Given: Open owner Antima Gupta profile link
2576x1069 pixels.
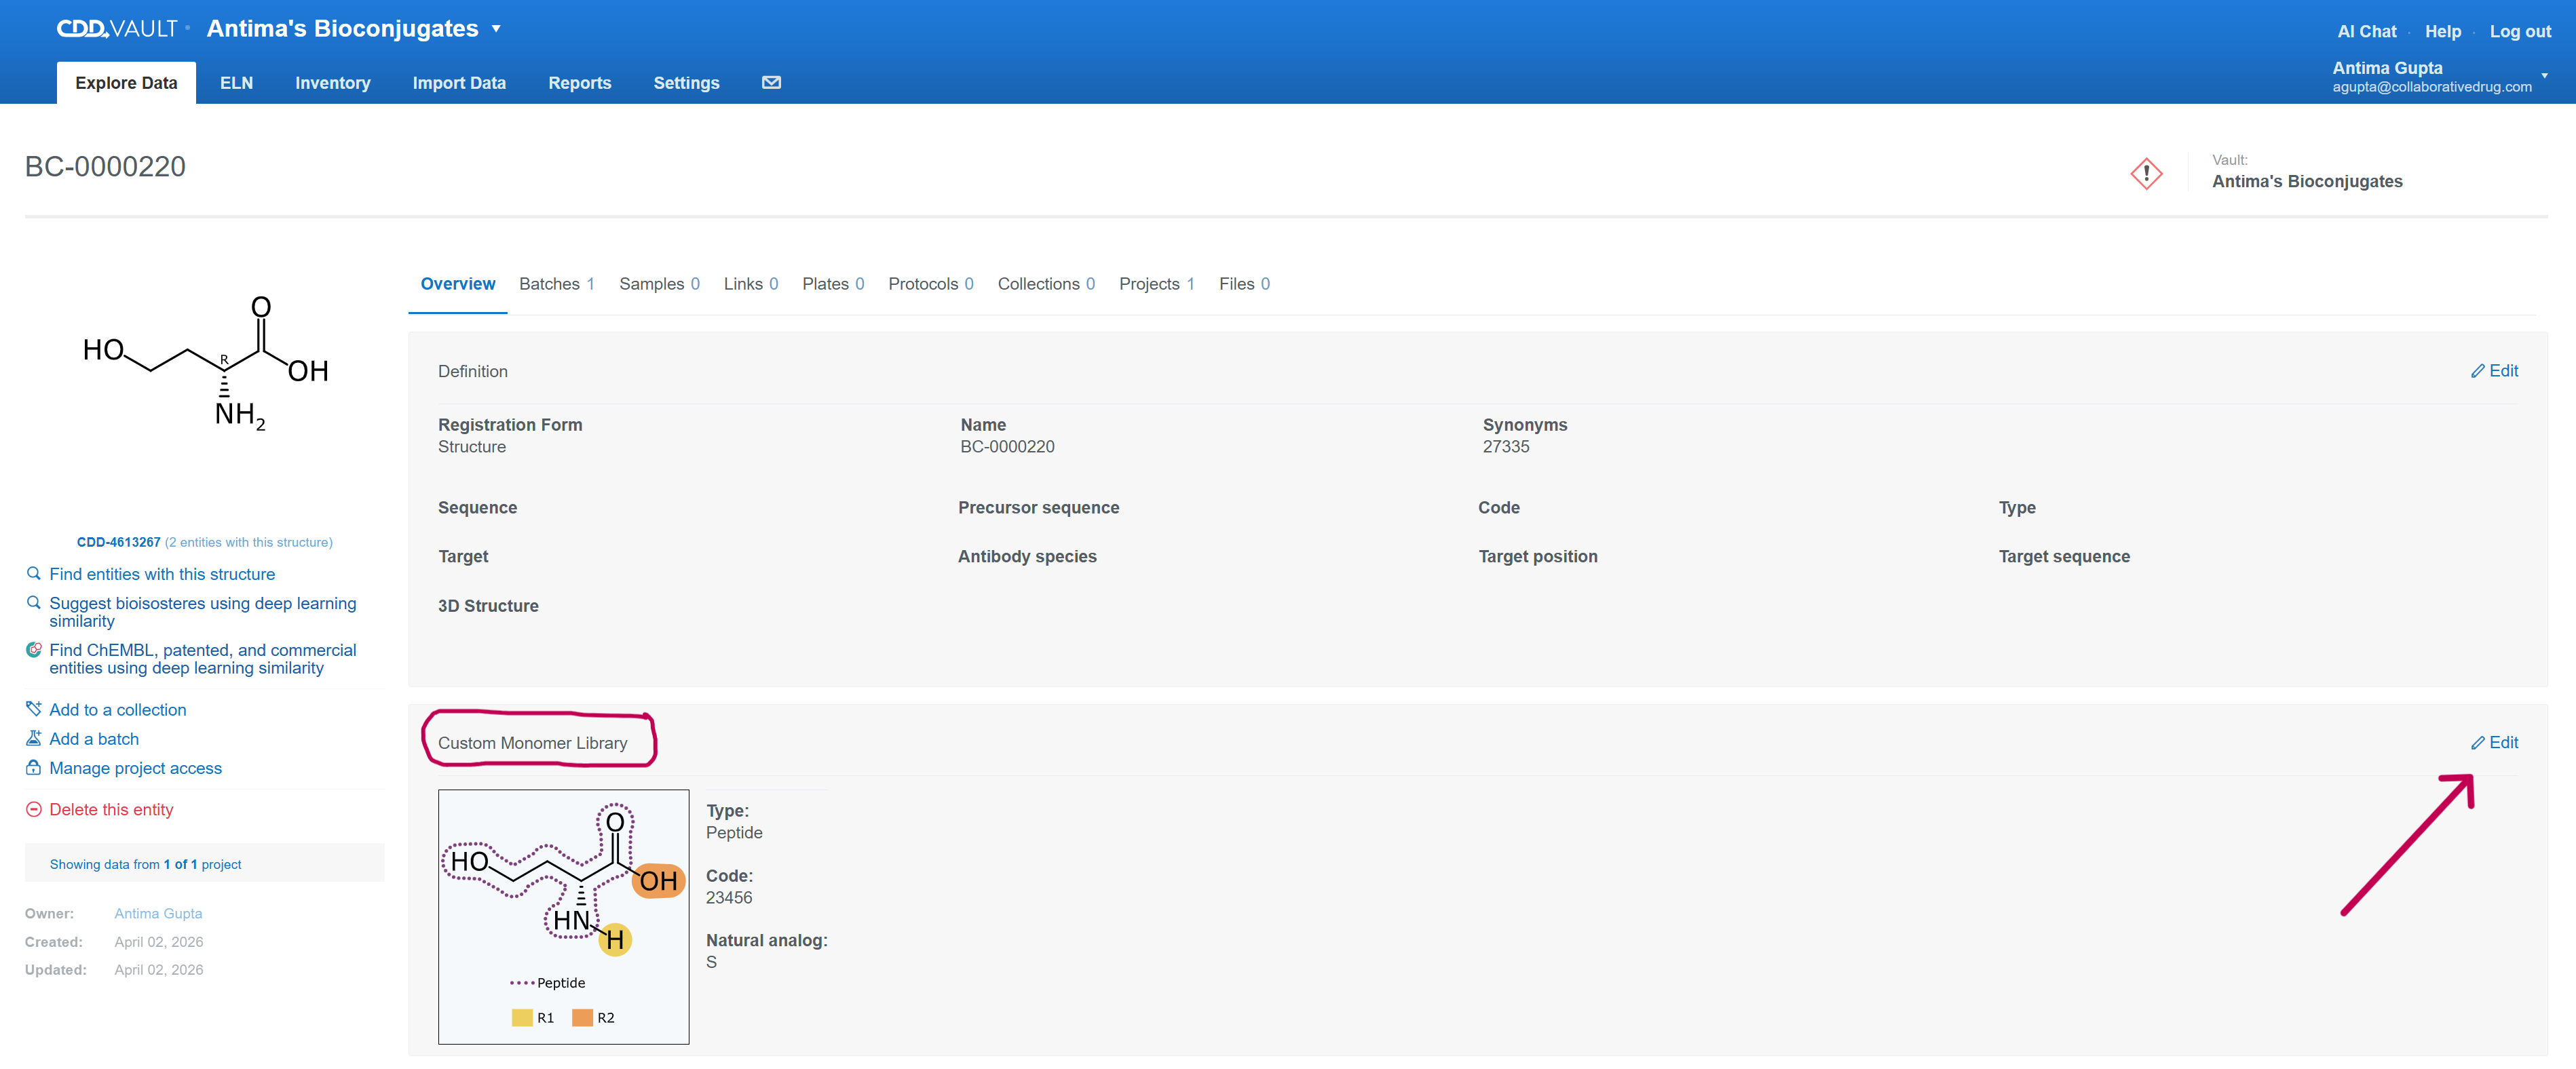Looking at the screenshot, I should coord(158,913).
